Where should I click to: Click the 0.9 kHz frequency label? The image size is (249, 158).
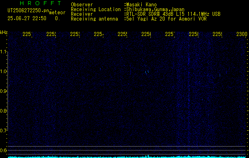3,91
